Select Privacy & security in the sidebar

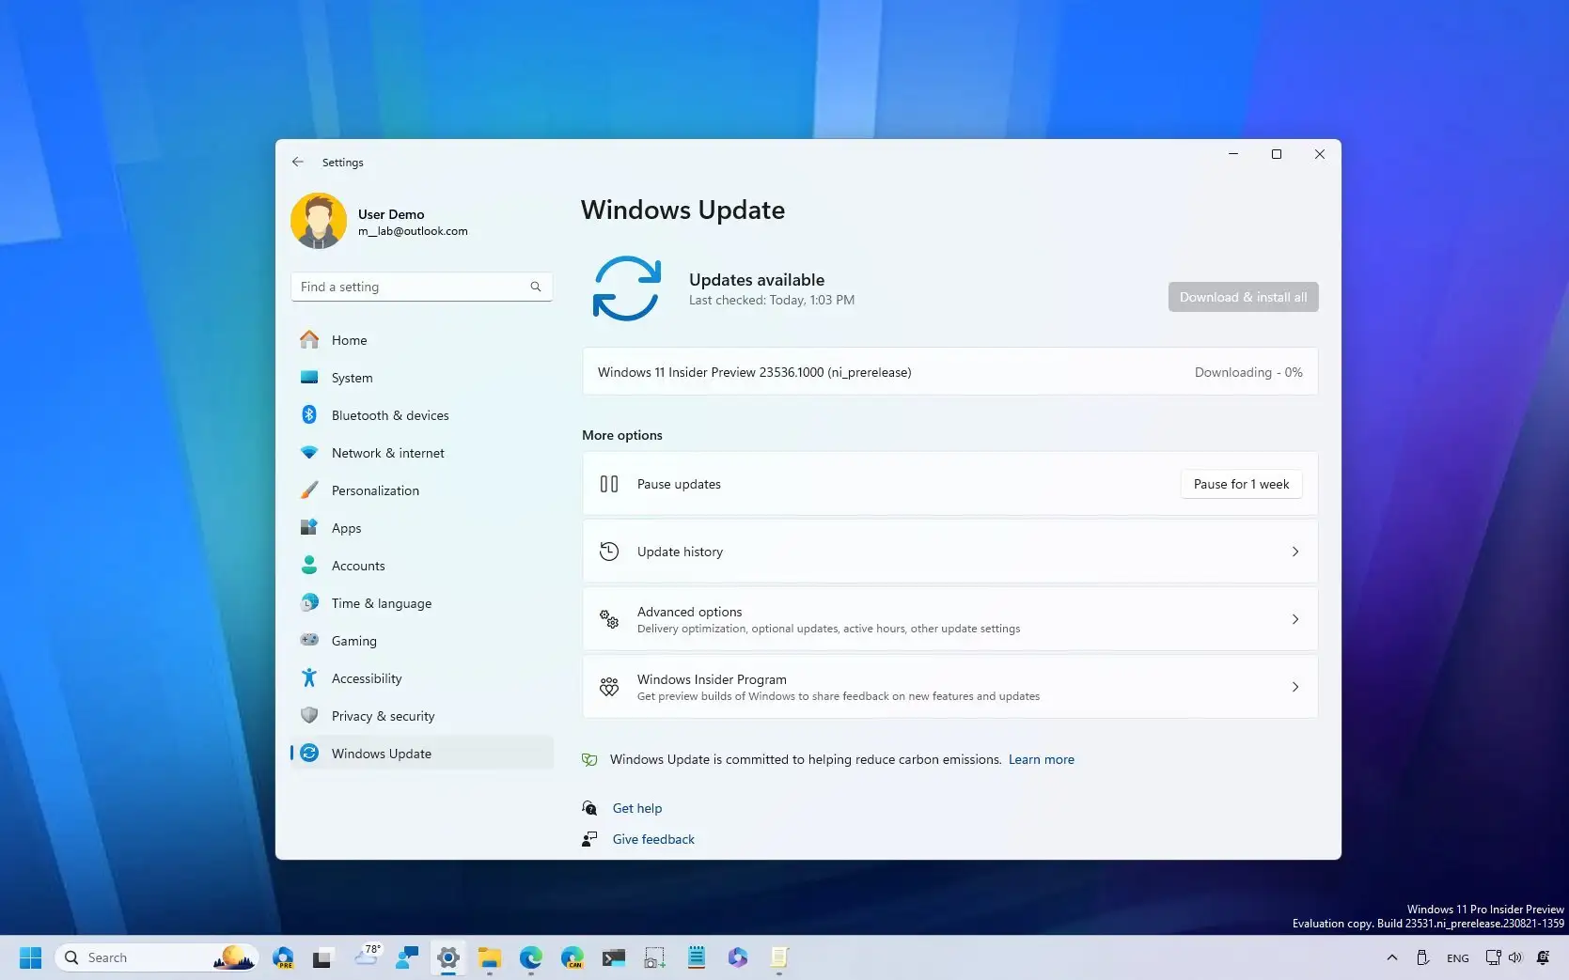[x=382, y=716]
